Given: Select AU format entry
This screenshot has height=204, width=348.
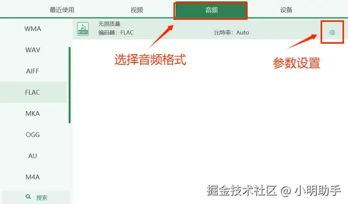Looking at the screenshot, I should (32, 156).
